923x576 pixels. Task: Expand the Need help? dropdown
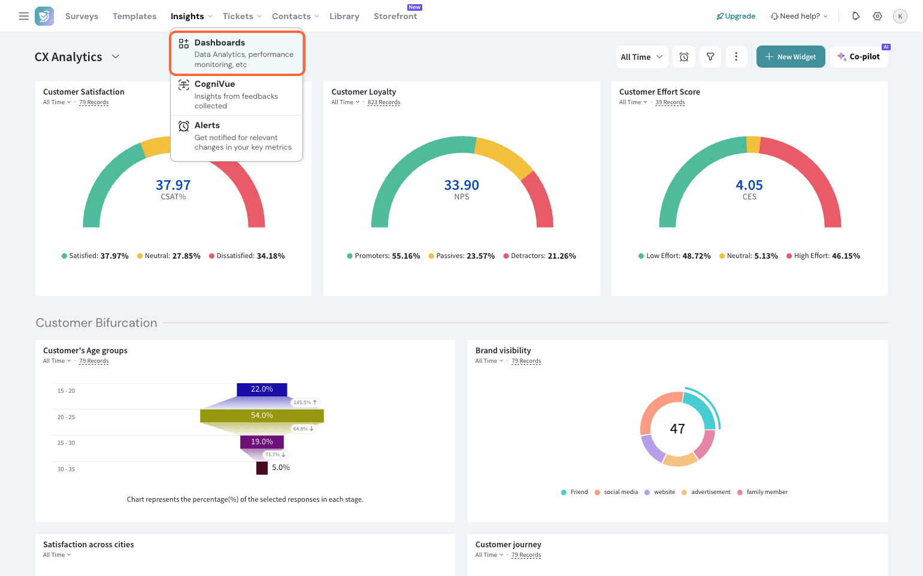point(799,16)
